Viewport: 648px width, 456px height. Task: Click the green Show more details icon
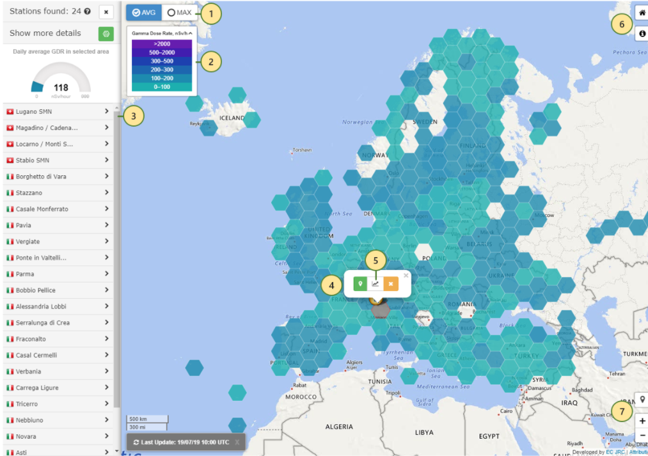106,34
